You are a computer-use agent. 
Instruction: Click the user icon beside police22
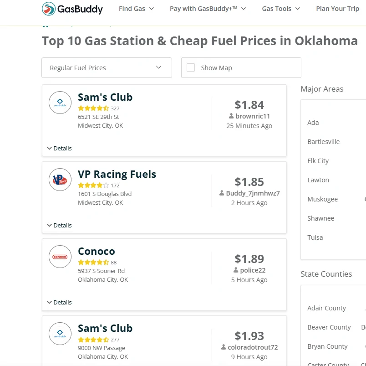tap(236, 270)
